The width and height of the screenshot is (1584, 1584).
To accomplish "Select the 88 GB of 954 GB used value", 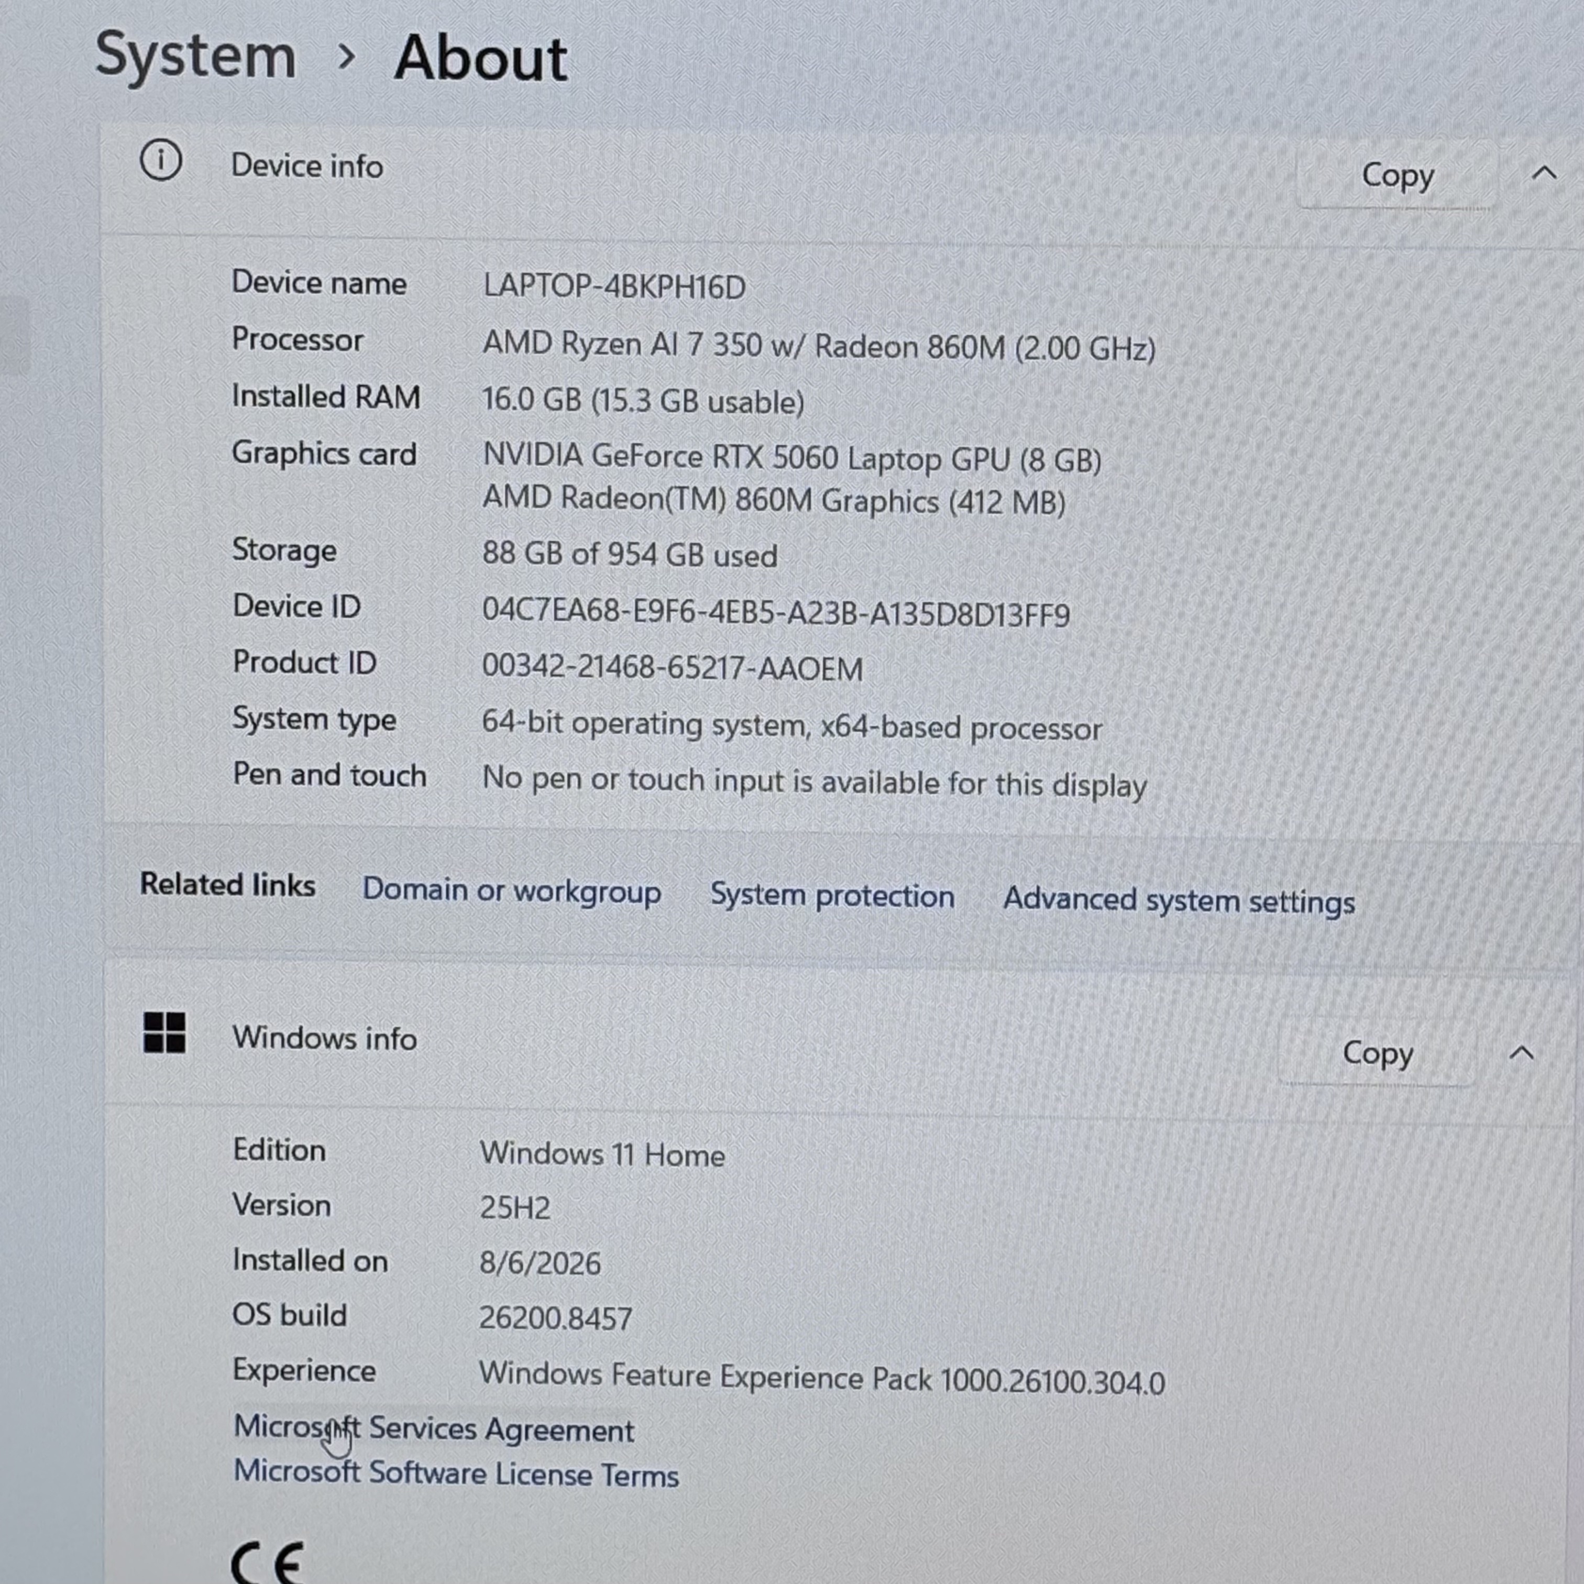I will 629,555.
